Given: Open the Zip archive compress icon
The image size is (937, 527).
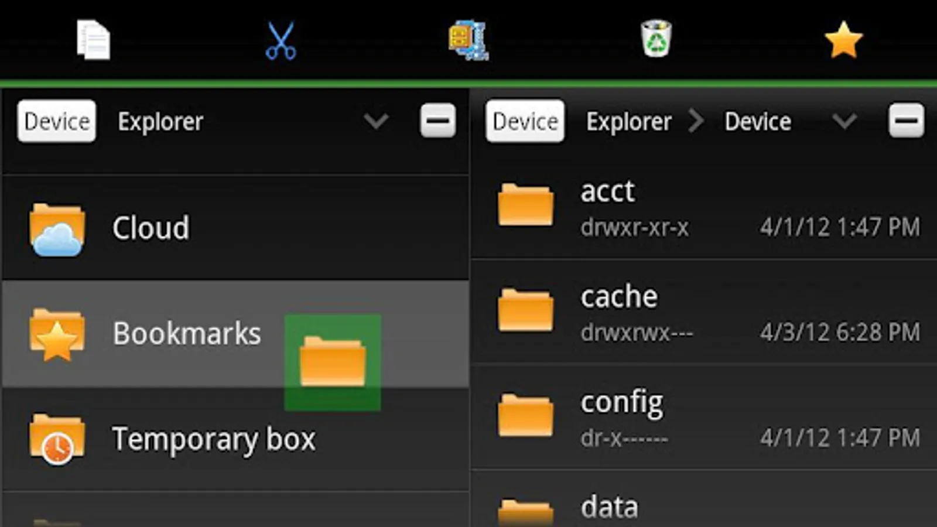Looking at the screenshot, I should [x=468, y=40].
